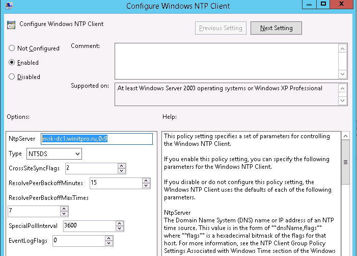Decrease SpecialPollInterval with down arrow
Viewport: 357px width, 256px height.
pos(120,228)
